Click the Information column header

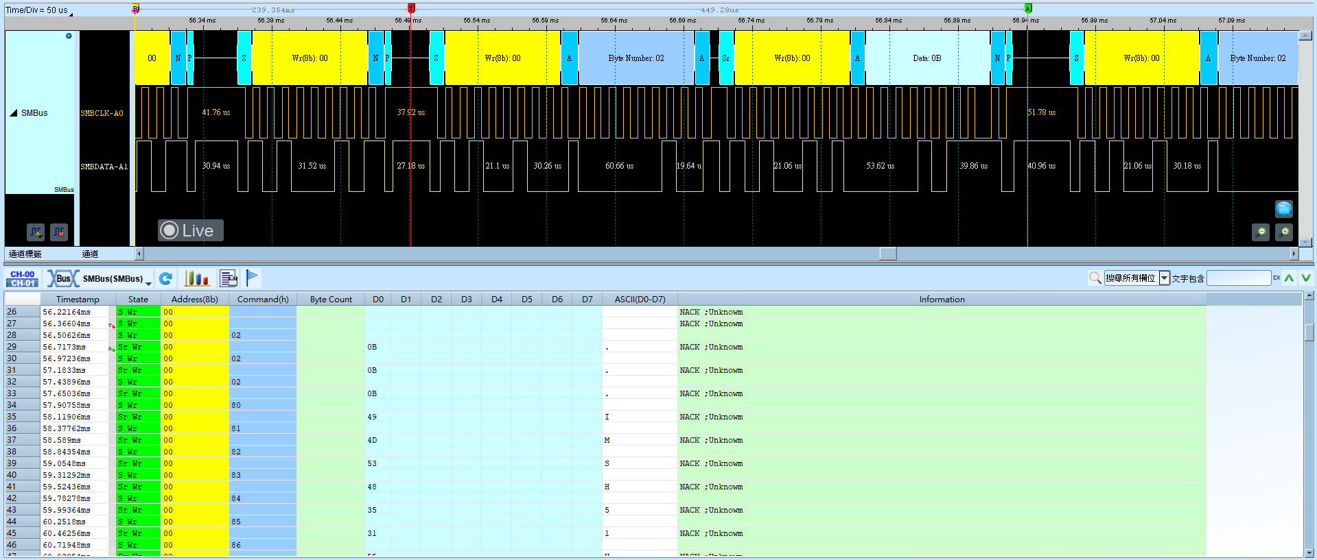point(942,300)
